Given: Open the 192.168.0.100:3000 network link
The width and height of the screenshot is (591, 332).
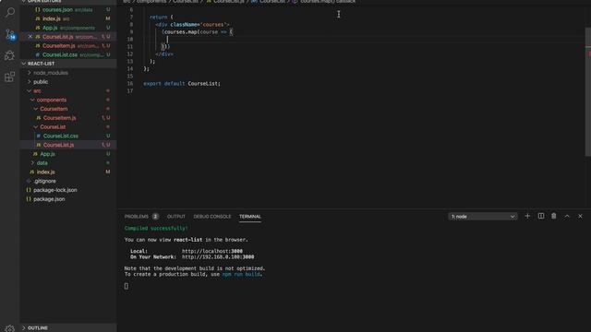Looking at the screenshot, I should [218, 257].
